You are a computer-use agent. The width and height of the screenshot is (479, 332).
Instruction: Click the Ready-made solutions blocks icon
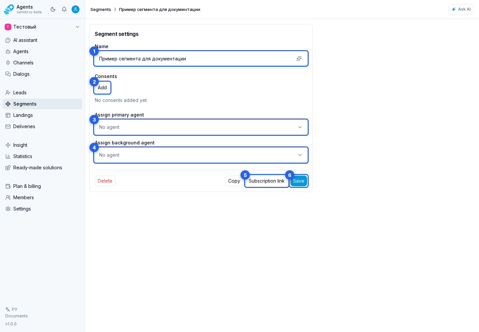pos(8,168)
